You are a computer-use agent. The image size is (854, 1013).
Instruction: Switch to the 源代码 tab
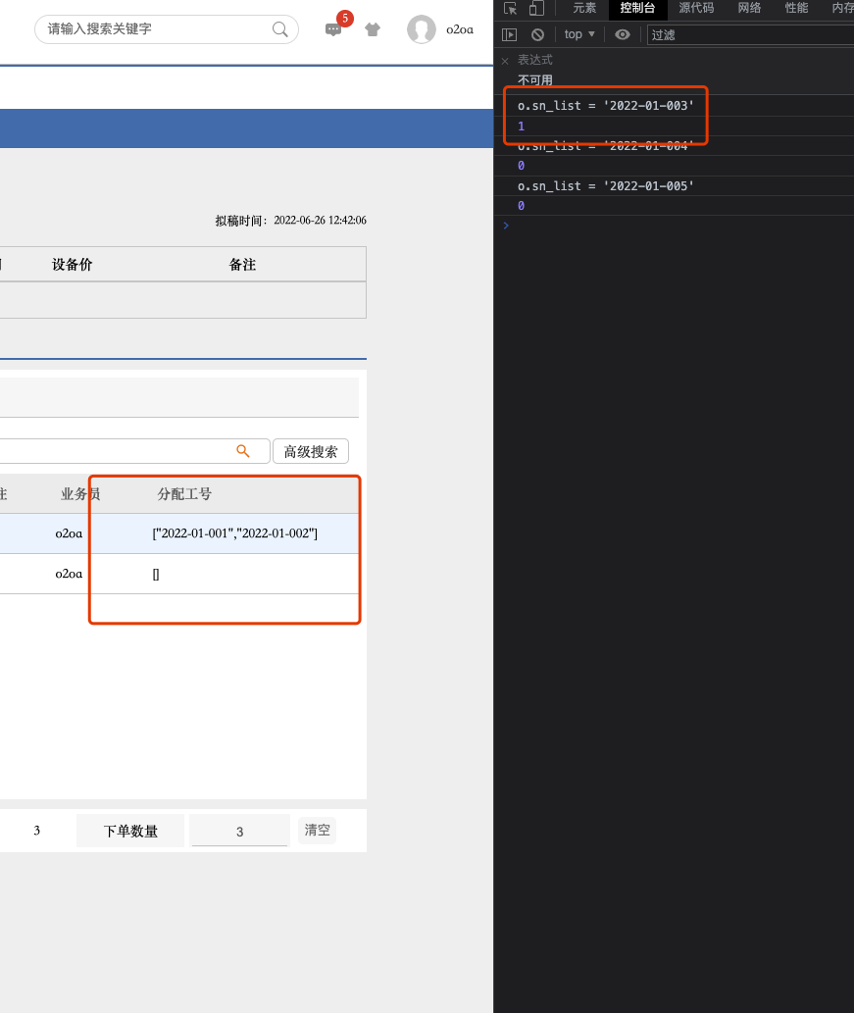tap(696, 9)
